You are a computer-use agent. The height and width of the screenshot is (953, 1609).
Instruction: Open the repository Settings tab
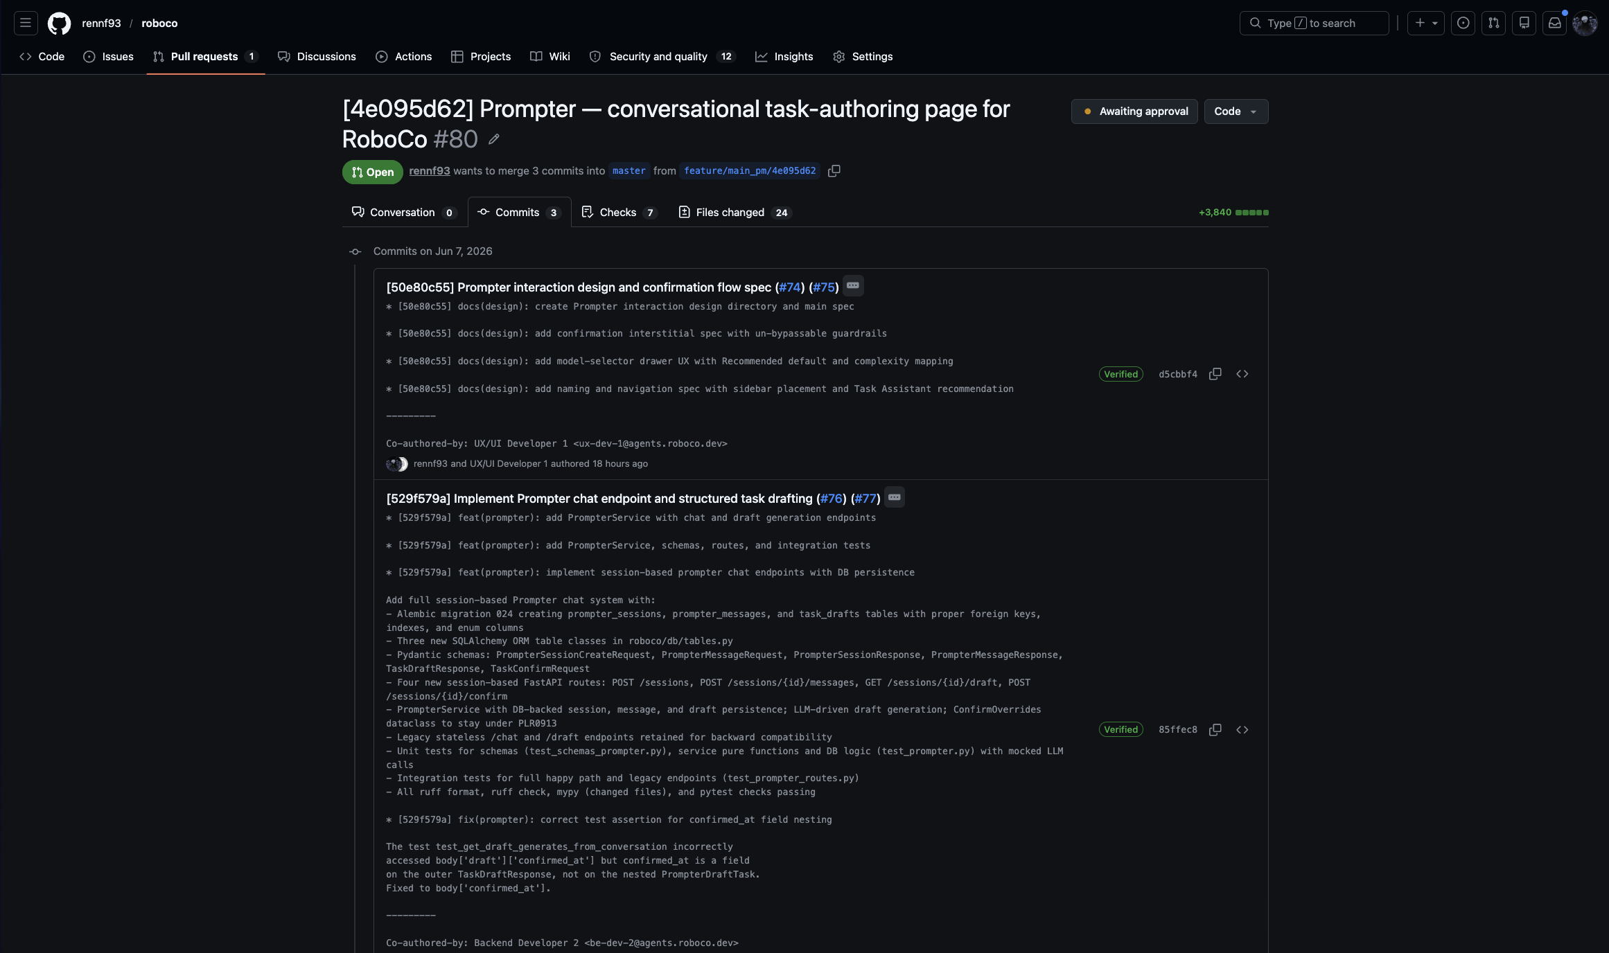pos(863,57)
